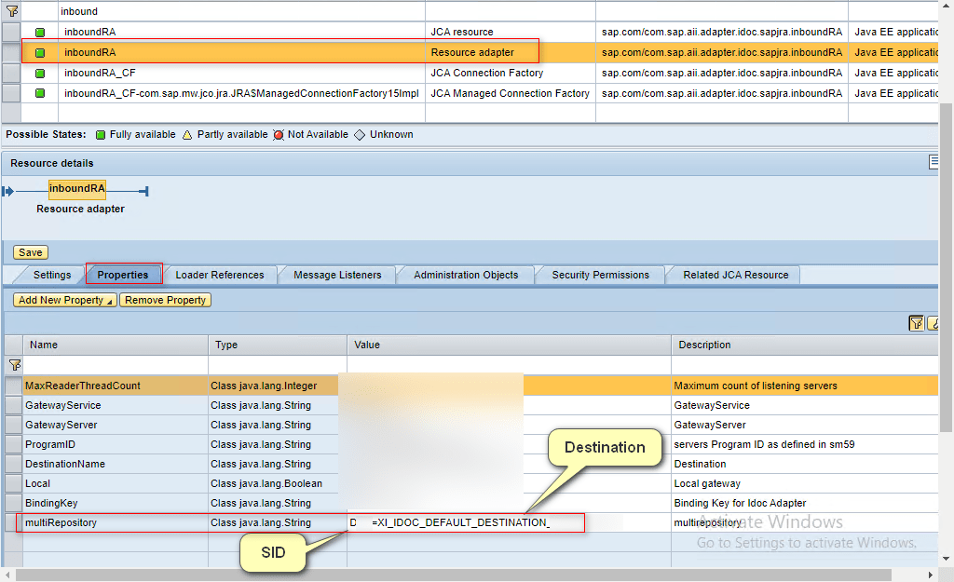Image resolution: width=954 pixels, height=582 pixels.
Task: Select the multiRepository row via its row selector
Action: [13, 522]
